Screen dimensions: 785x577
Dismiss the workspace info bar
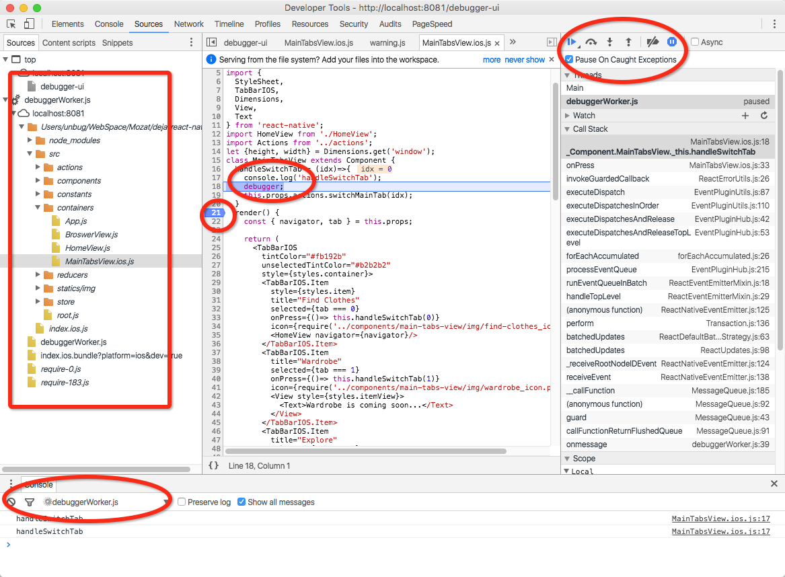tap(551, 59)
